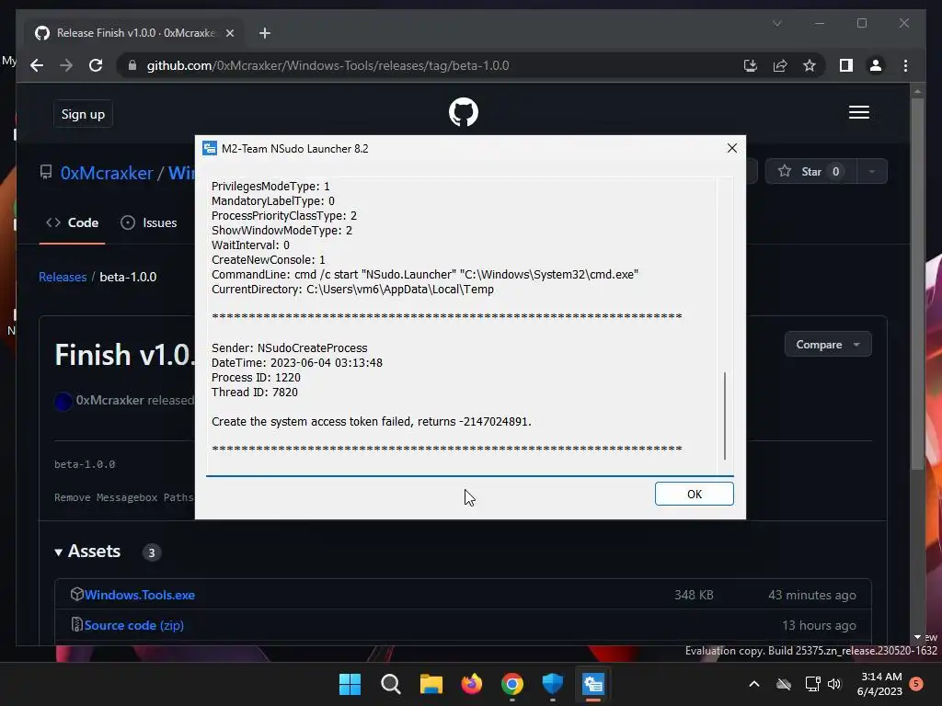Open the notification badge showing 5
The height and width of the screenshot is (706, 942).
coord(916,684)
